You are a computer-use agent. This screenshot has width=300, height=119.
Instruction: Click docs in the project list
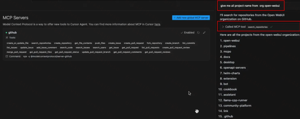pyautogui.click(x=227, y=57)
